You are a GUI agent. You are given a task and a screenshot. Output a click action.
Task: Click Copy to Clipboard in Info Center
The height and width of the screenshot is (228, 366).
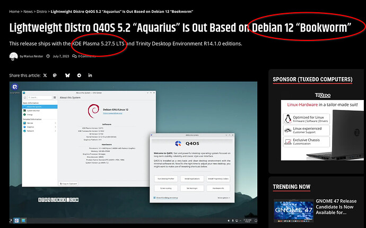tap(68, 183)
